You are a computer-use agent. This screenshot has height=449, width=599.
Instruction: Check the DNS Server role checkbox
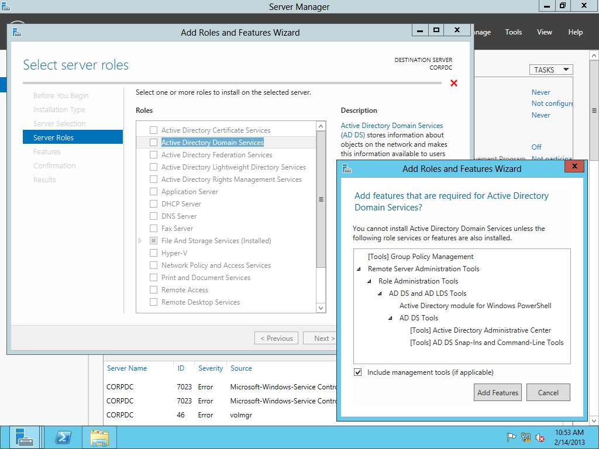tap(153, 216)
